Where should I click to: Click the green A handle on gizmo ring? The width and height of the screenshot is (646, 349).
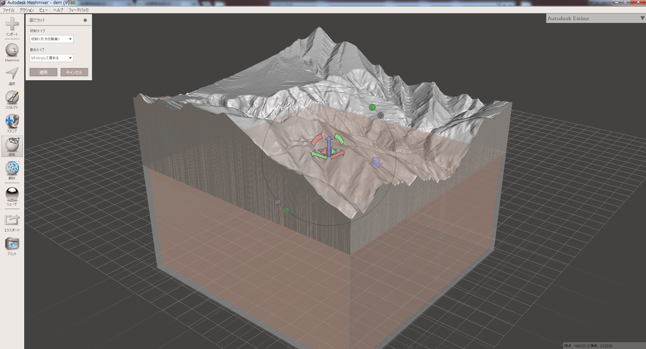[286, 210]
